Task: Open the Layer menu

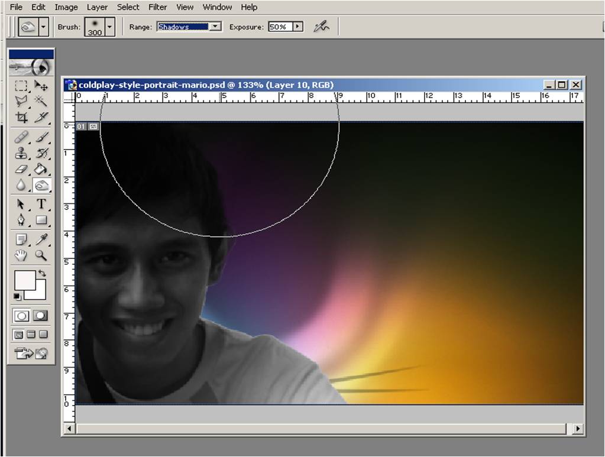Action: click(x=97, y=7)
